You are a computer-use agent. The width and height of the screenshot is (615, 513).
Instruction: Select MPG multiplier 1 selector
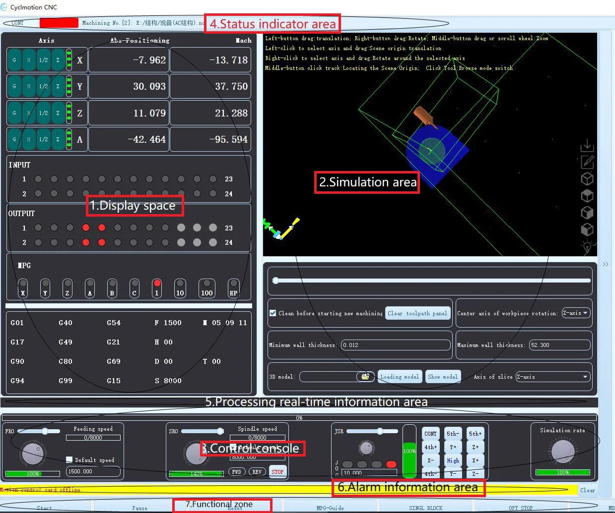[x=157, y=287]
